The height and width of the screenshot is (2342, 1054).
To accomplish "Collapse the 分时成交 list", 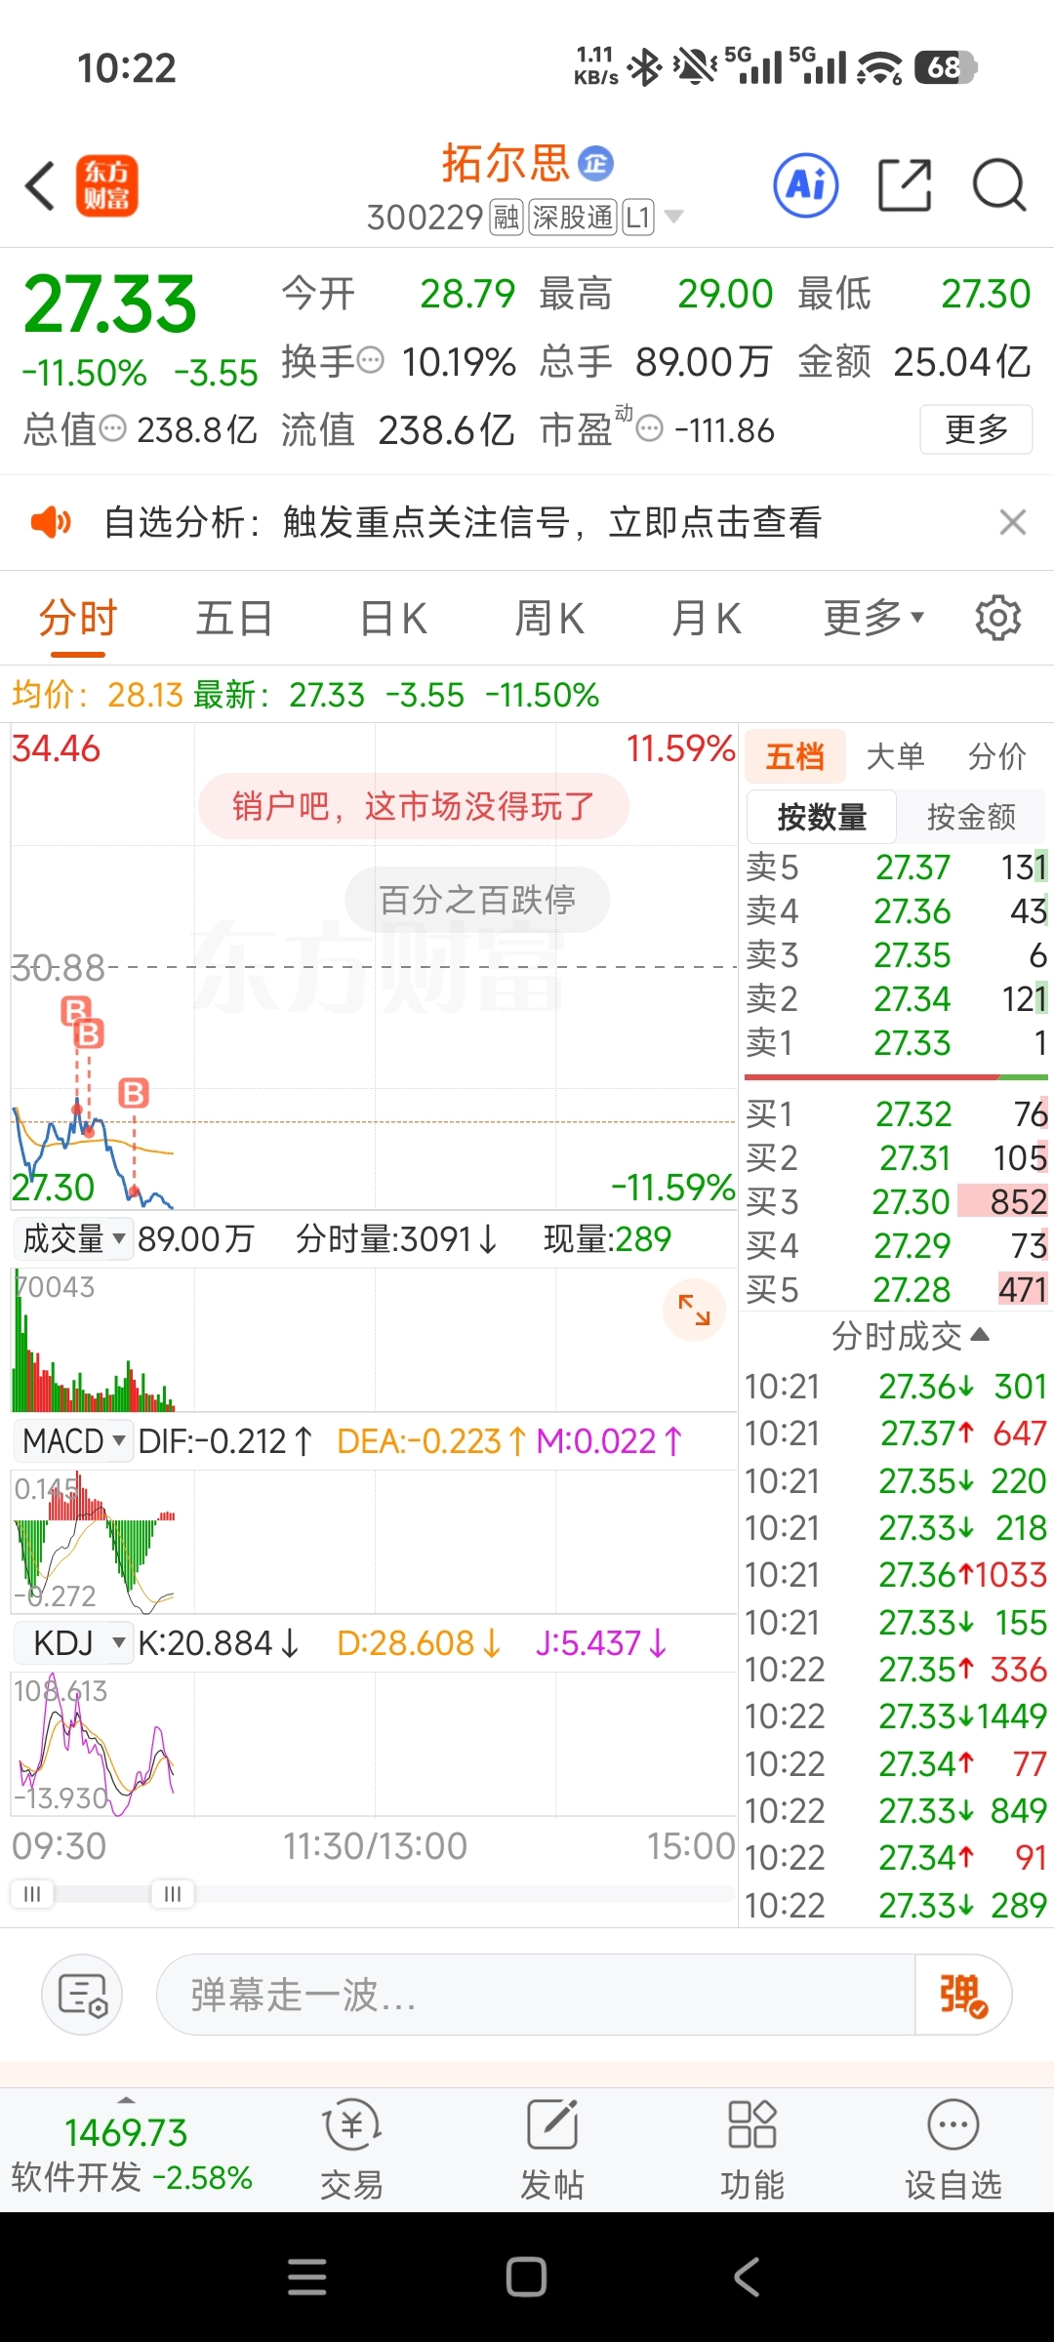I will (x=911, y=1336).
